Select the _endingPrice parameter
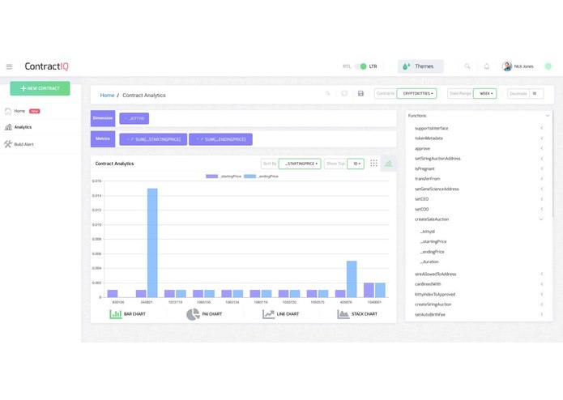This screenshot has width=563, height=400. pos(432,252)
